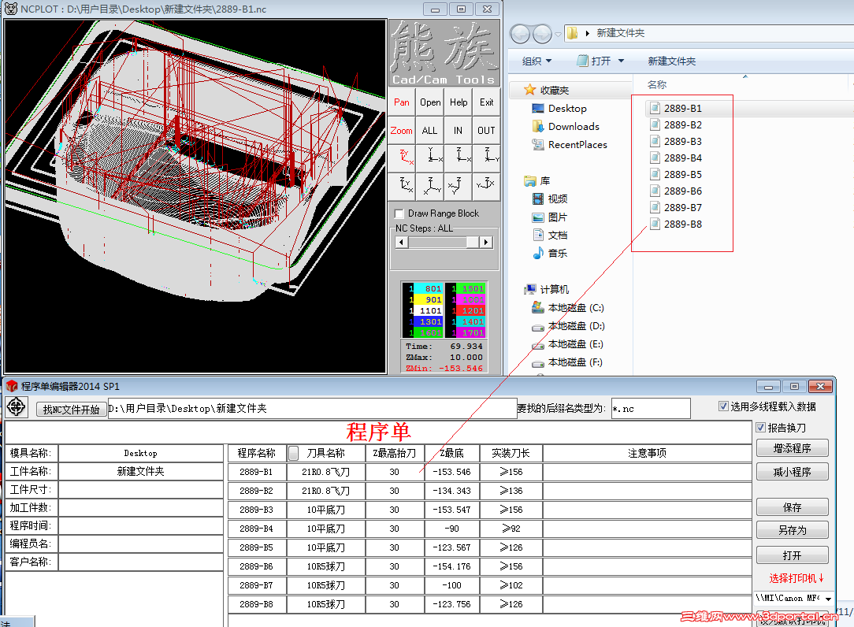Click the crosshair target icon in program editor

click(x=17, y=407)
